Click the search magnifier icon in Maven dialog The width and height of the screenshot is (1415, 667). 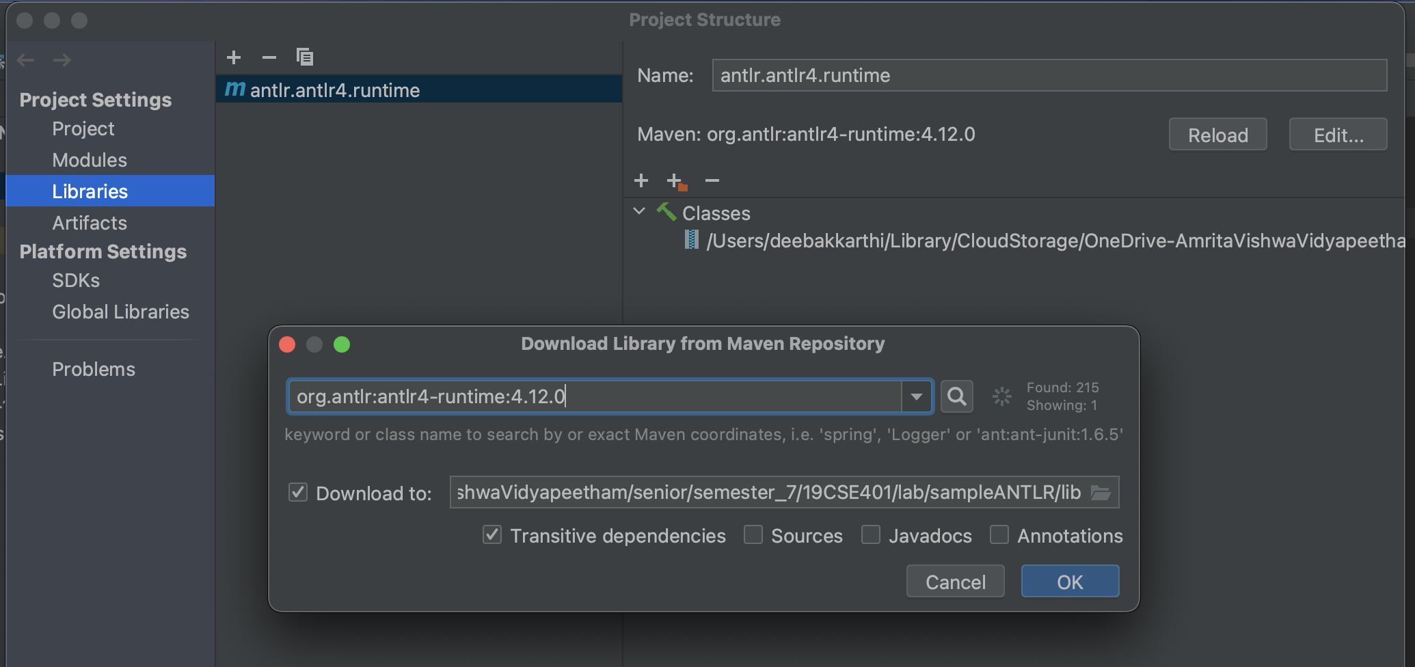tap(956, 396)
